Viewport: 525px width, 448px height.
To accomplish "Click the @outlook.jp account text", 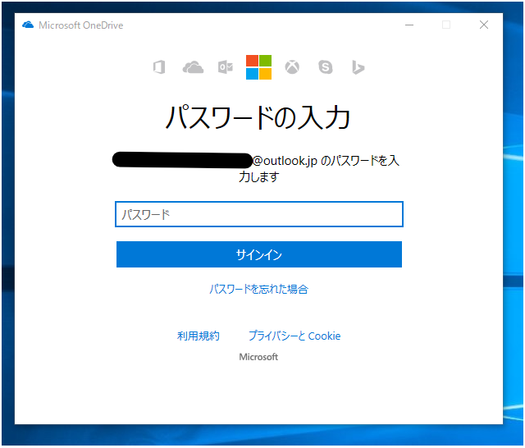I will [x=285, y=161].
